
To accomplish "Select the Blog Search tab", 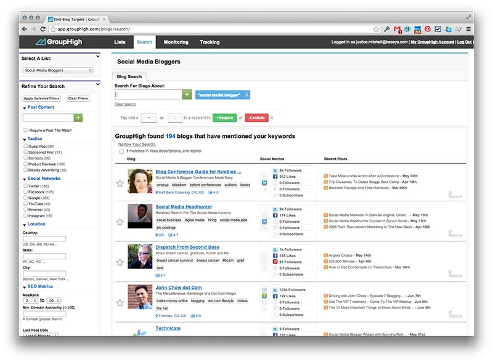I will 129,76.
